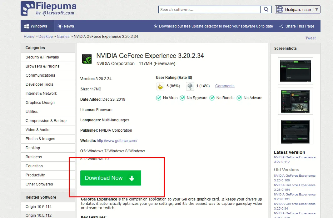Select Security & Firewalls category

pyautogui.click(x=48, y=57)
